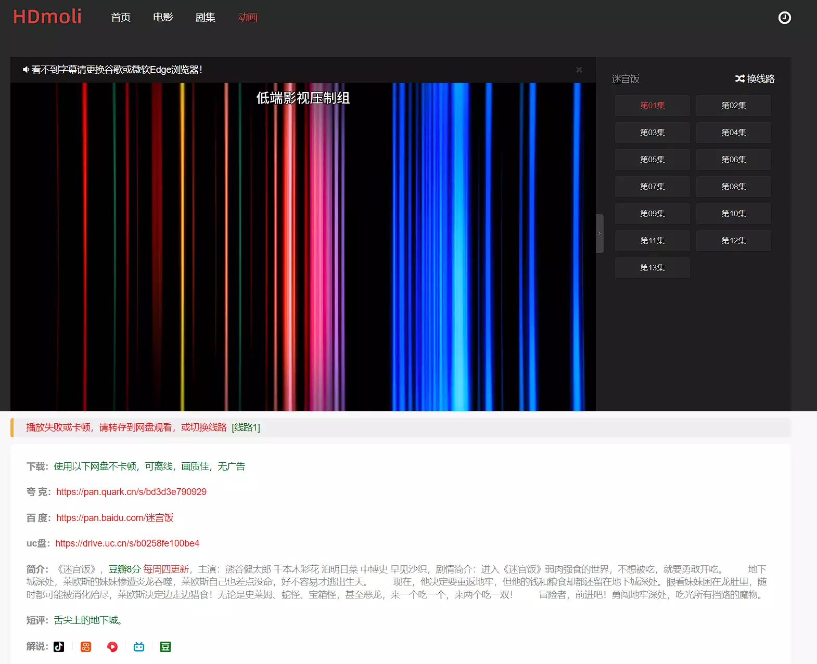Go to the 首页 home menu
This screenshot has height=664, width=817.
[x=121, y=17]
